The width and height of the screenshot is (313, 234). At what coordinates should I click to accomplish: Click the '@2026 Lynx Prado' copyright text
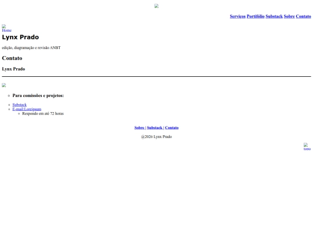click(x=156, y=137)
